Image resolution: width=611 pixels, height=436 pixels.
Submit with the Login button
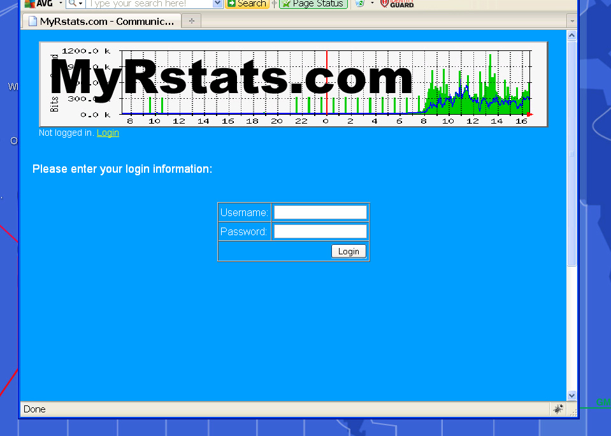(349, 252)
